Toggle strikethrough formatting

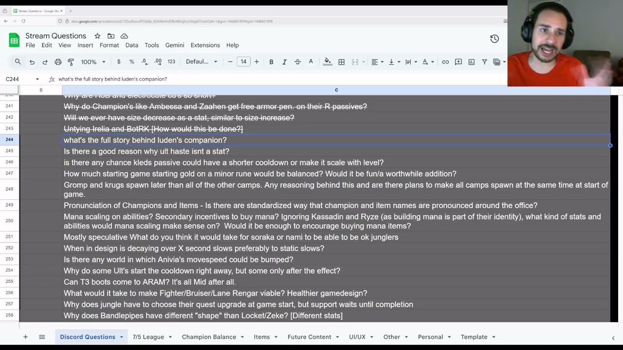pos(297,62)
